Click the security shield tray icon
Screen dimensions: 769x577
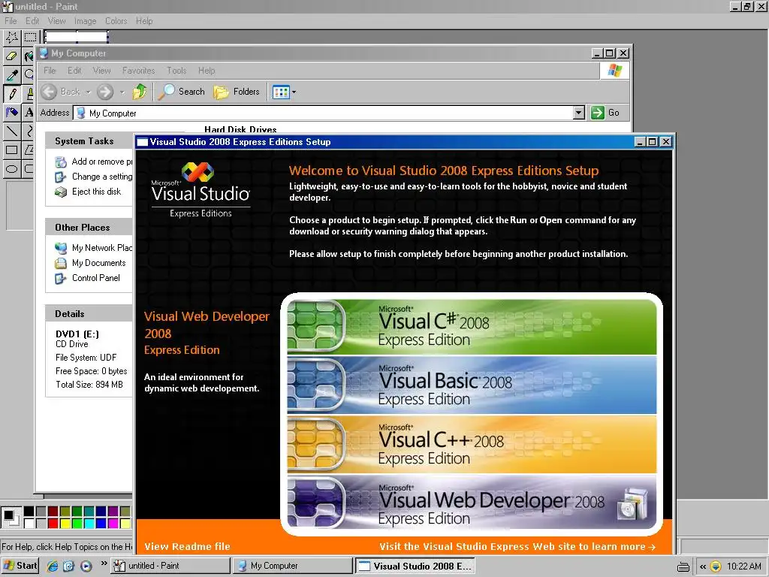(x=716, y=566)
